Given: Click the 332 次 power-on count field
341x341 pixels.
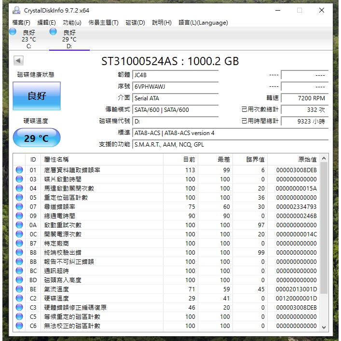Looking at the screenshot, I should coord(304,109).
